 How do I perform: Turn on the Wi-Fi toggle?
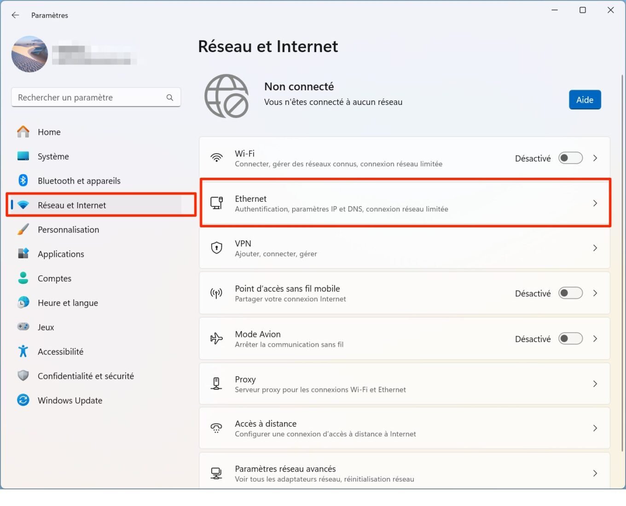click(570, 158)
